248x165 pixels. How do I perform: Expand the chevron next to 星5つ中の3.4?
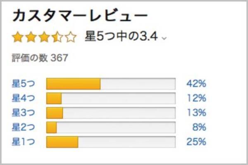164,38
